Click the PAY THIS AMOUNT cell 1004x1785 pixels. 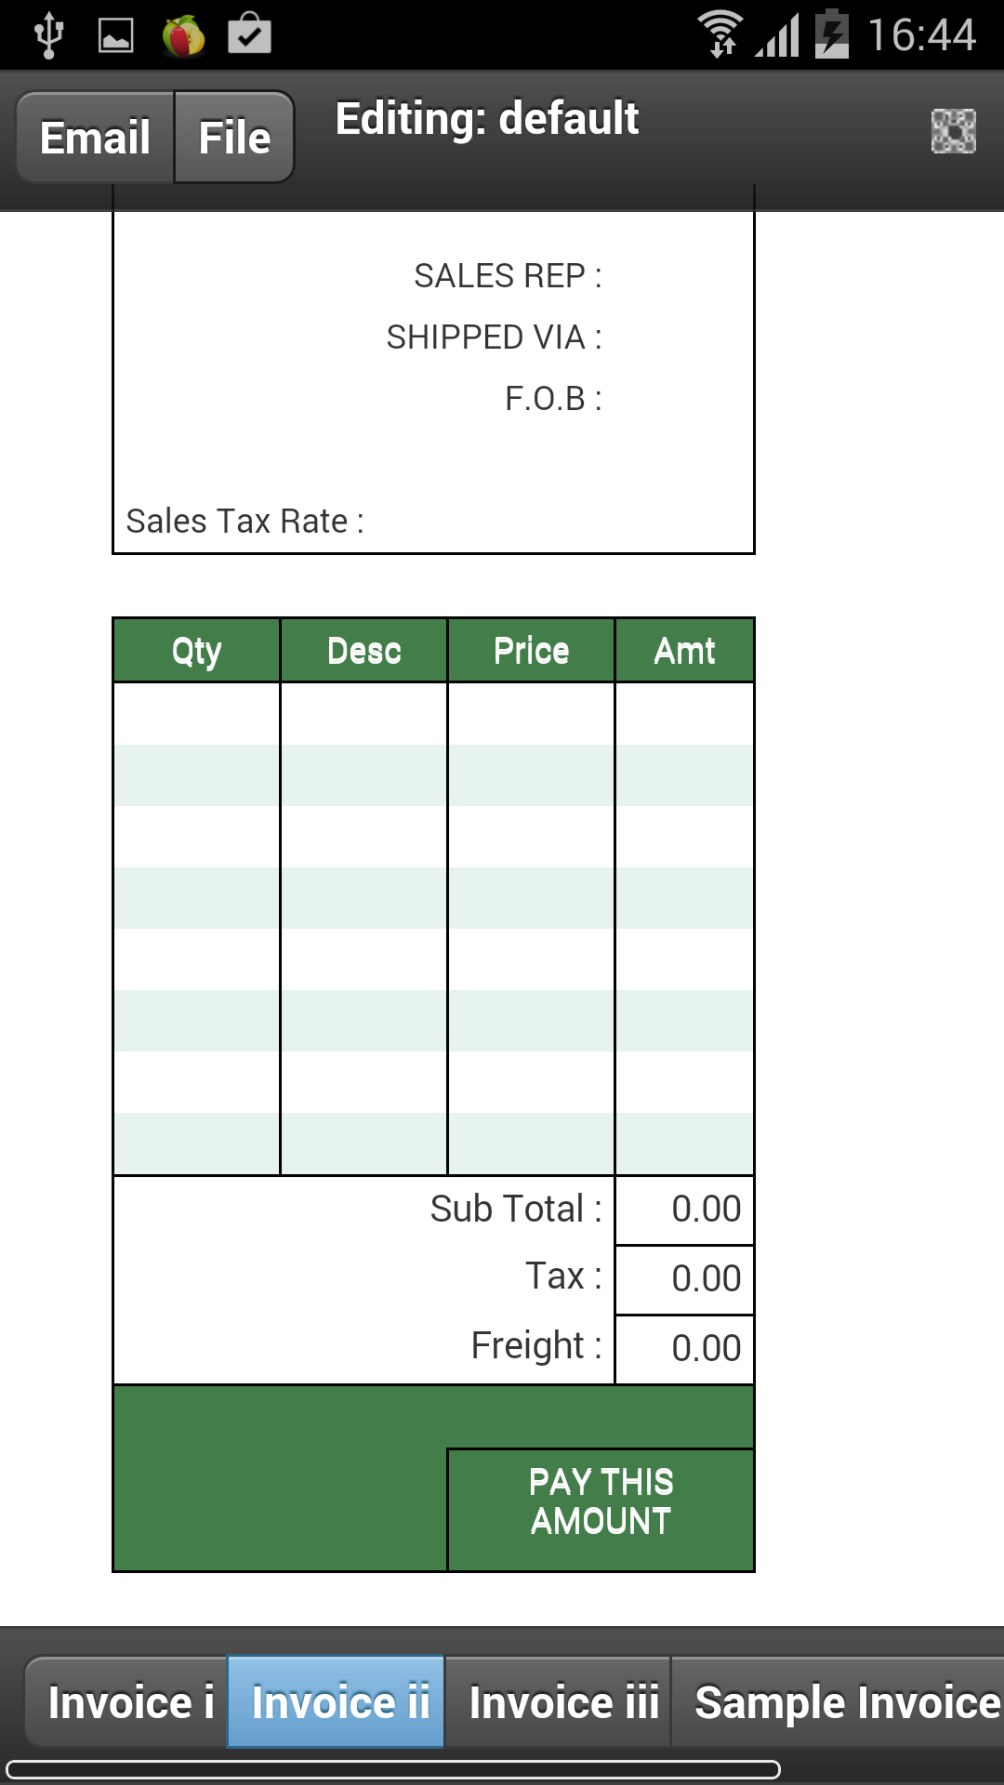[x=601, y=1510]
